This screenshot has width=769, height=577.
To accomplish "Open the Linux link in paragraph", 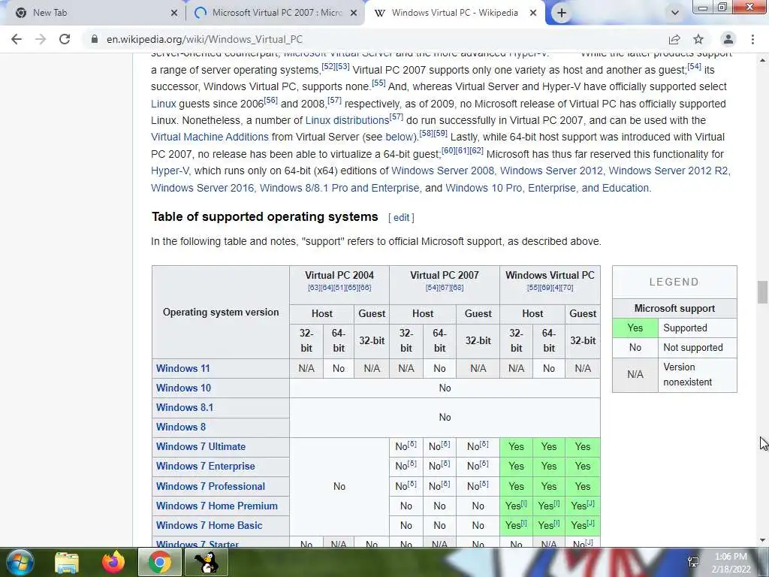I will tap(163, 104).
